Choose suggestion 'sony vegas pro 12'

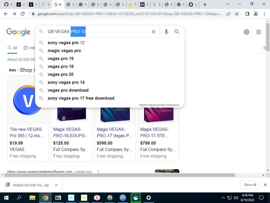tap(110, 43)
